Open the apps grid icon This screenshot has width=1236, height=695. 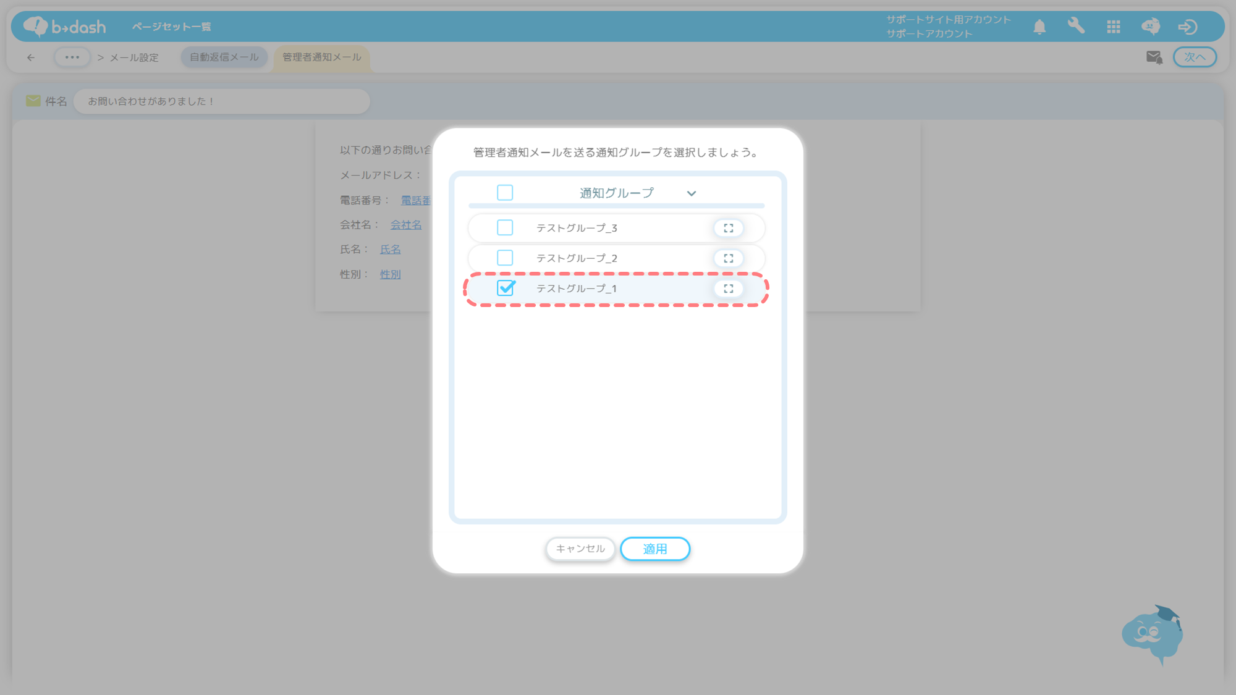pyautogui.click(x=1114, y=27)
